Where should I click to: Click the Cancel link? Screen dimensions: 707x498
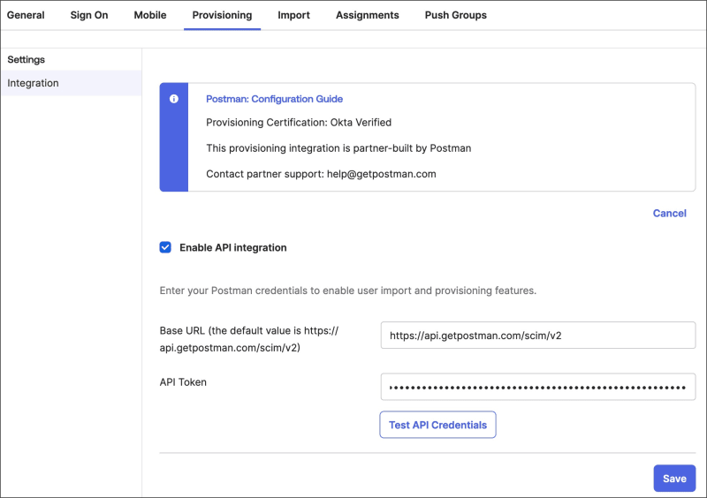point(670,213)
